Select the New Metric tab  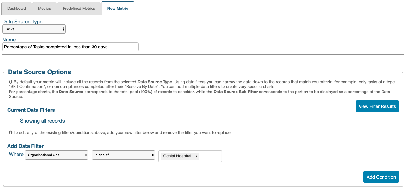(x=118, y=9)
